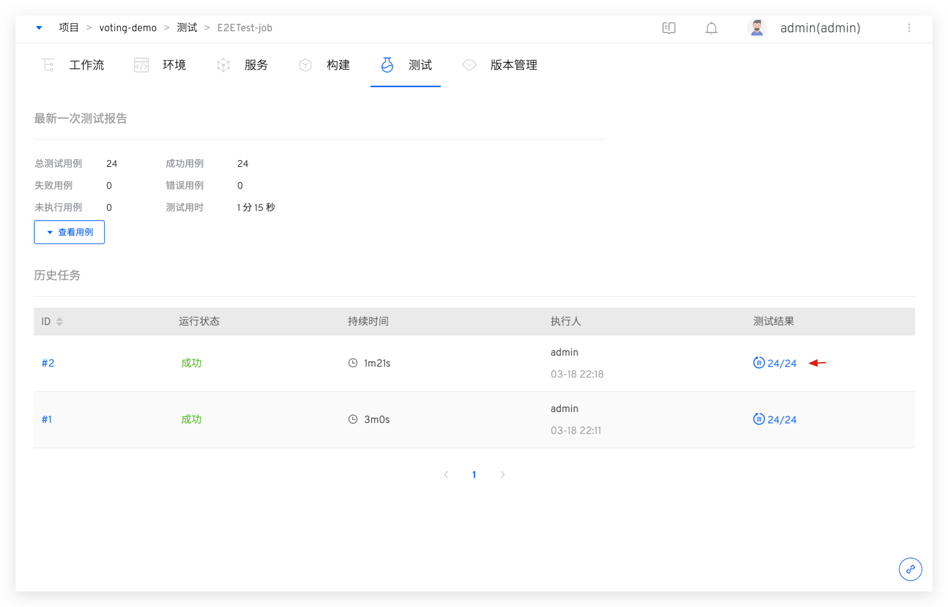The width and height of the screenshot is (948, 607).
Task: Switch to the 工作流 tab
Action: tap(86, 65)
